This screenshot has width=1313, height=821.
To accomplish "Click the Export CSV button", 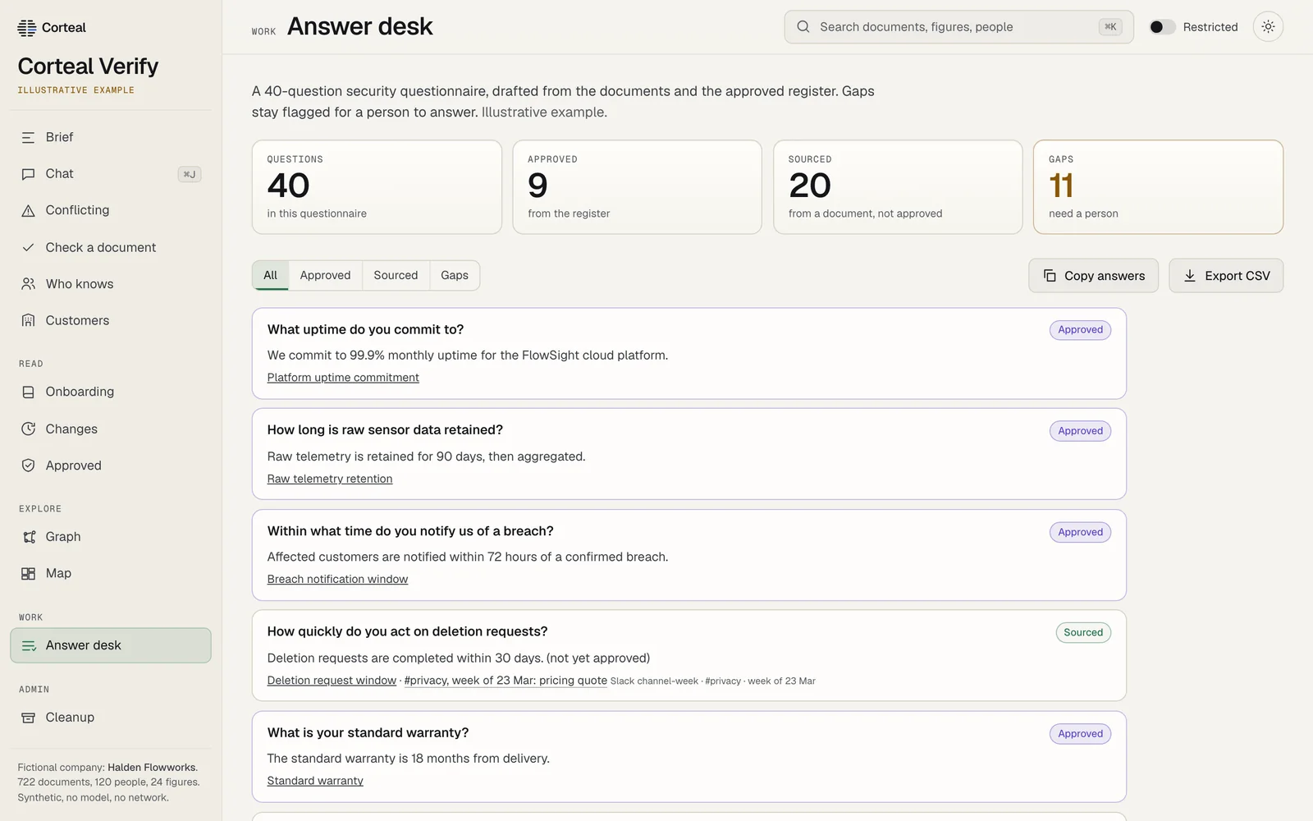I will [x=1226, y=276].
